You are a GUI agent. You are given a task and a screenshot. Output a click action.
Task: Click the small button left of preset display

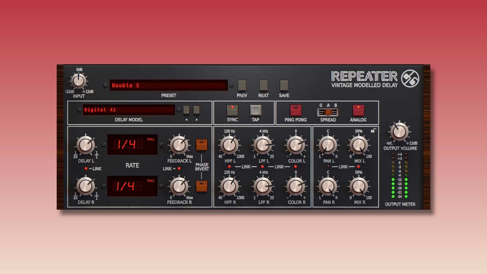[105, 85]
